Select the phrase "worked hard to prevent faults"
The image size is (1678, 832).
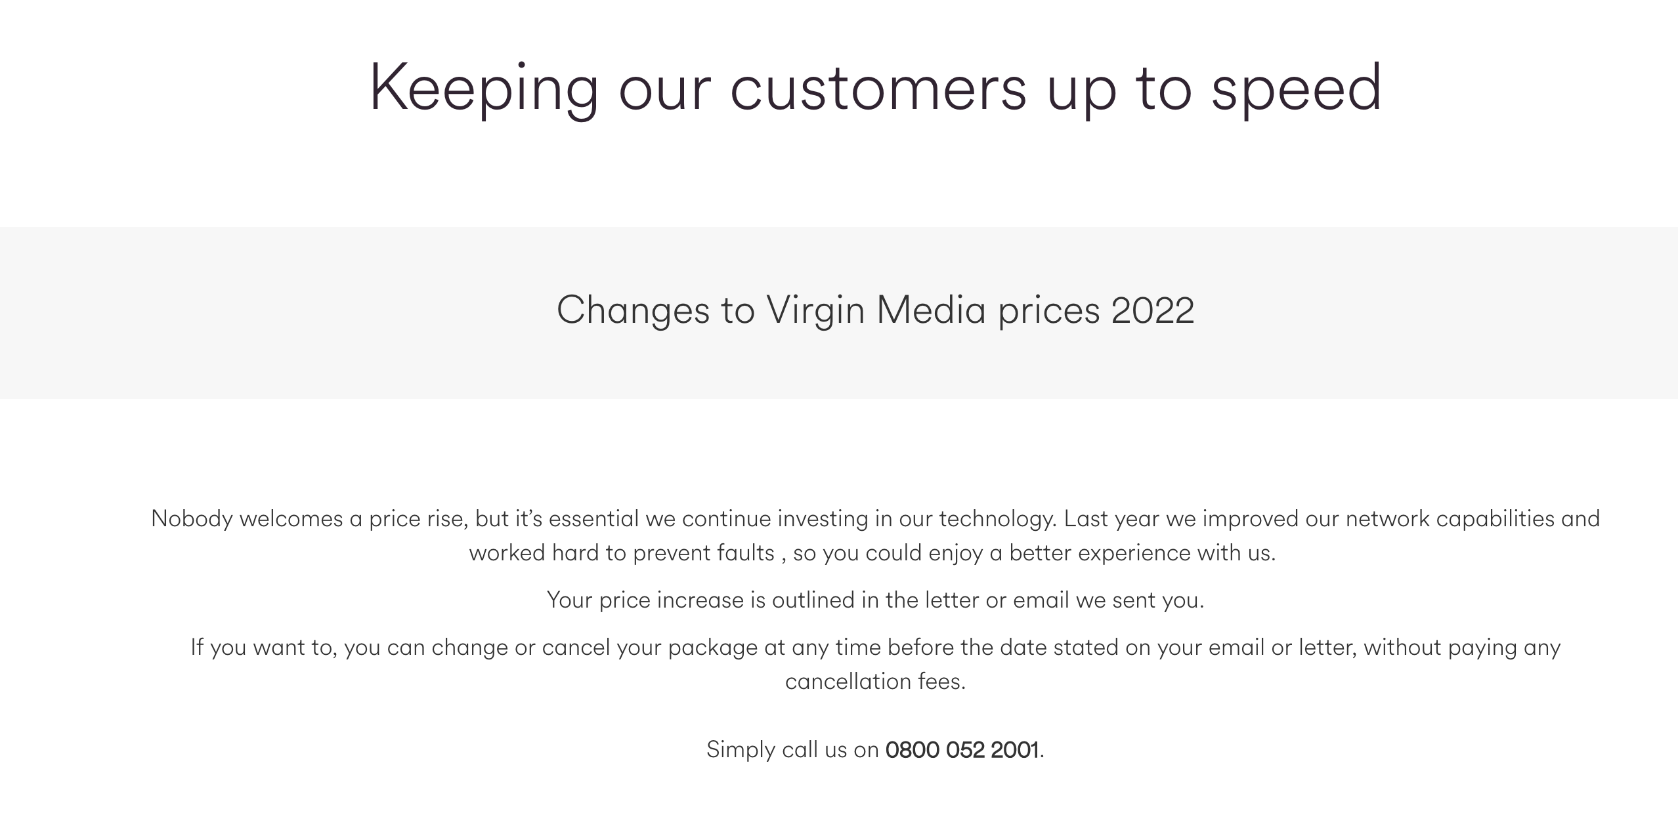[x=622, y=552]
